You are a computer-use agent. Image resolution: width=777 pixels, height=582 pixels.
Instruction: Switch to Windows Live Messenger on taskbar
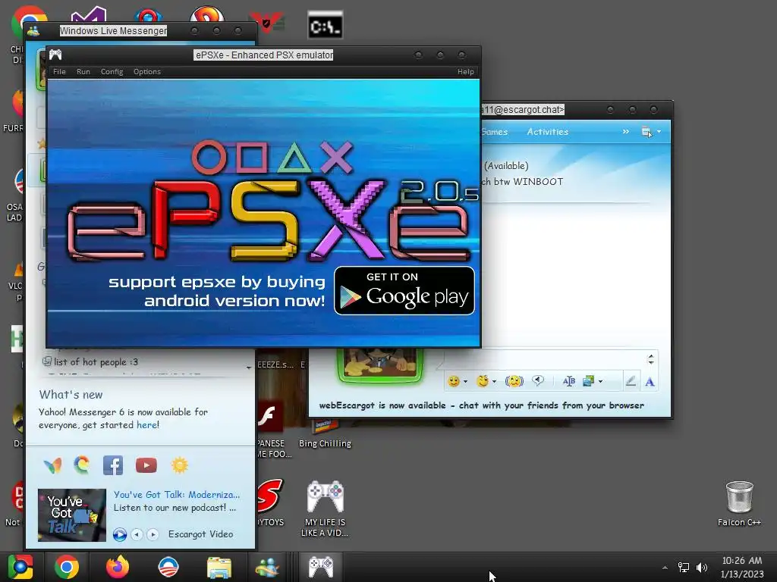[267, 567]
